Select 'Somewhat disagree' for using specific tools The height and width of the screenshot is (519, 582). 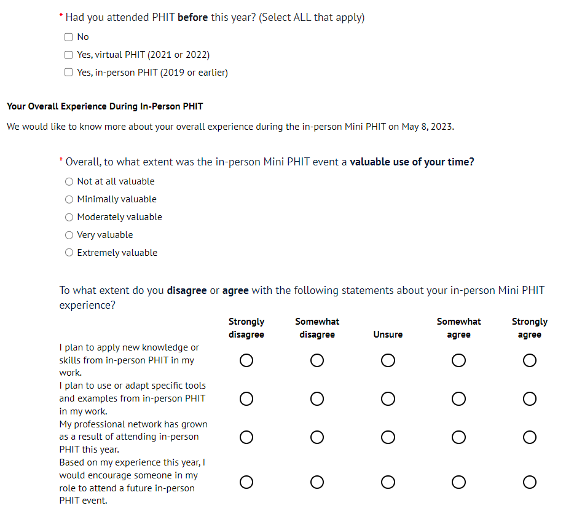[317, 399]
